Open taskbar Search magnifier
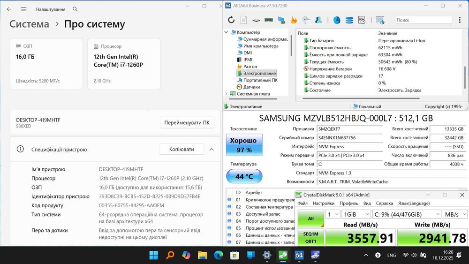Viewport: 469px width, 264px height. pyautogui.click(x=170, y=255)
